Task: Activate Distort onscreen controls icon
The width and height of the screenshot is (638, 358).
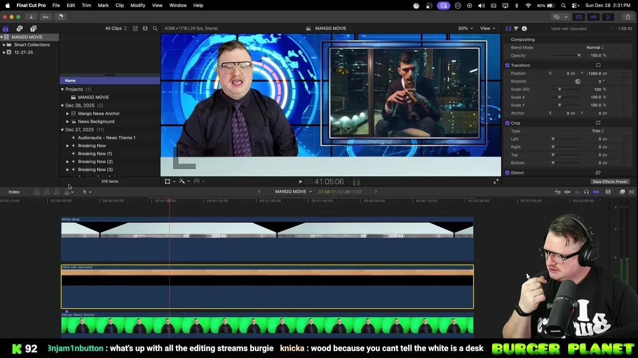Action: pyautogui.click(x=598, y=173)
